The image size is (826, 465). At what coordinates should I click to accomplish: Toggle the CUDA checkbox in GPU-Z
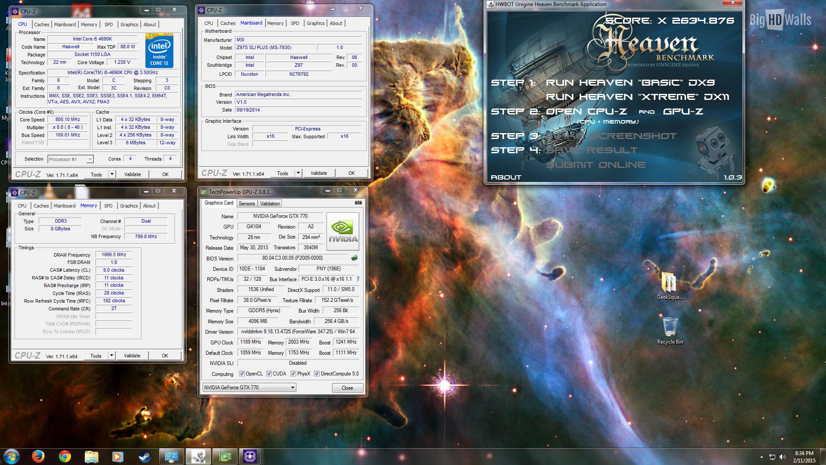269,374
